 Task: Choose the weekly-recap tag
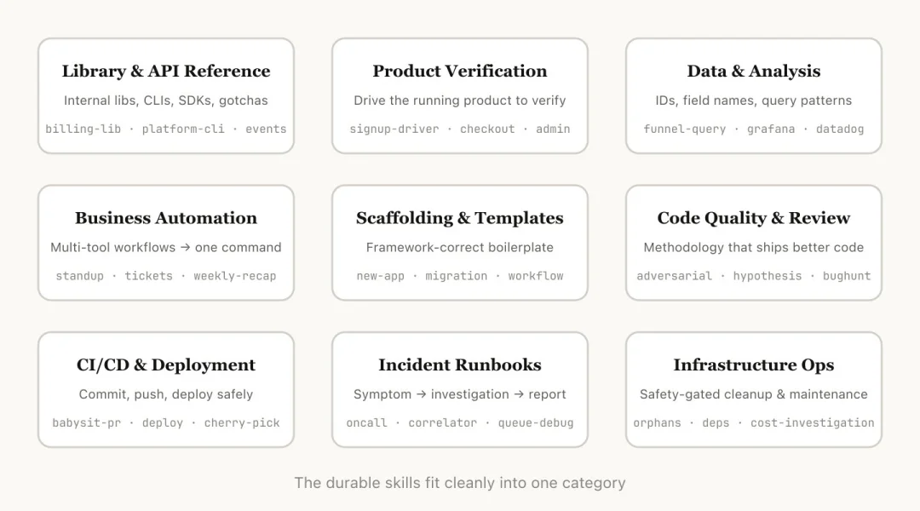point(235,276)
